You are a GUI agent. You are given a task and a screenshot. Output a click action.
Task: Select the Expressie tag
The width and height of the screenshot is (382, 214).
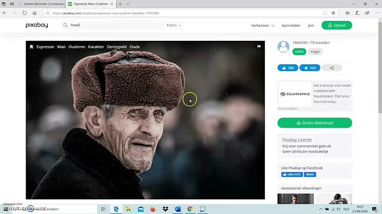[x=45, y=47]
